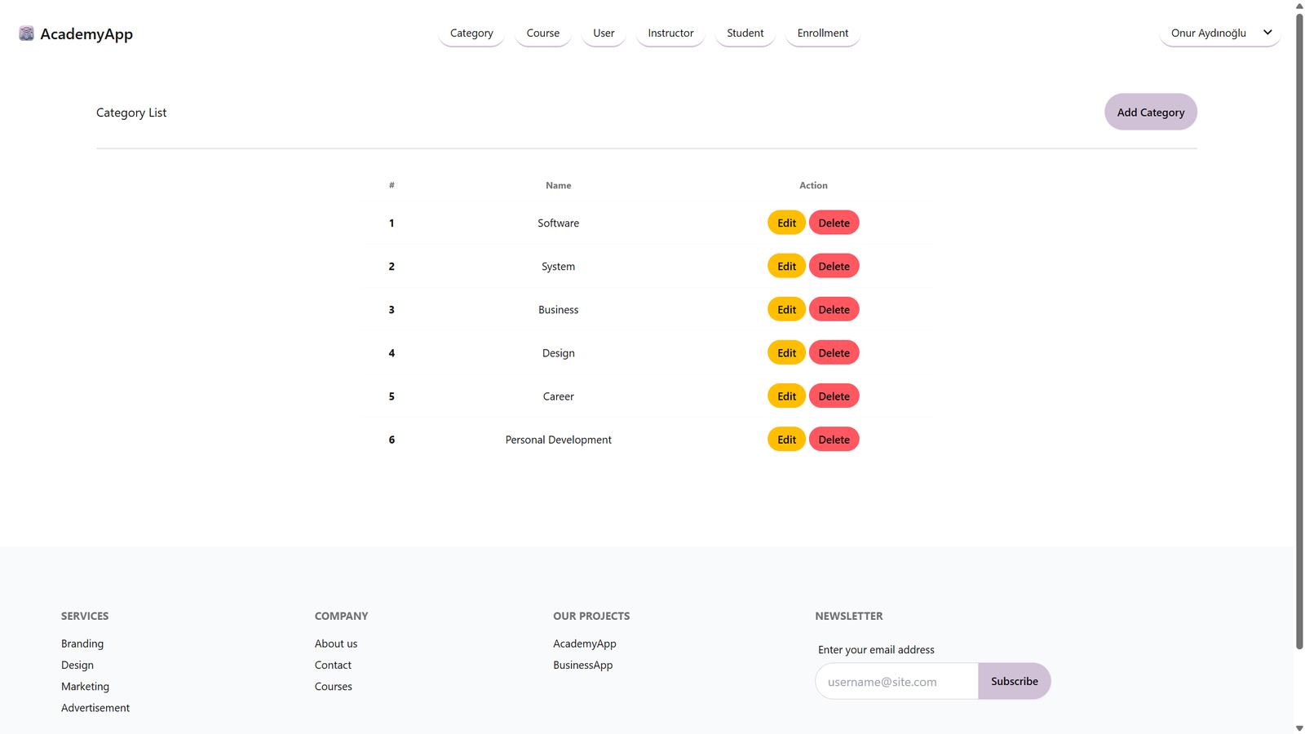
Task: Open the AcademyApp home title link
Action: point(86,33)
